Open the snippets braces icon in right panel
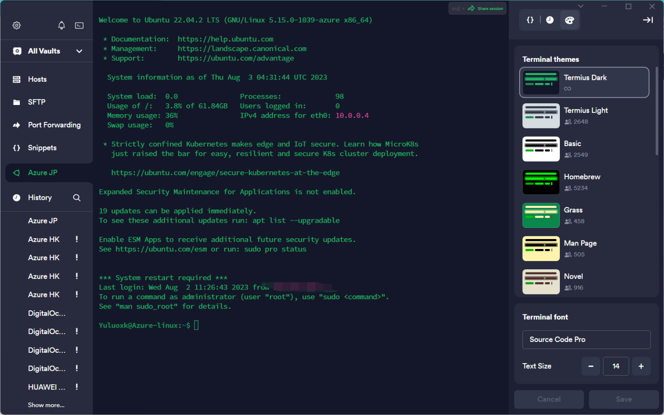The width and height of the screenshot is (664, 415). 530,20
